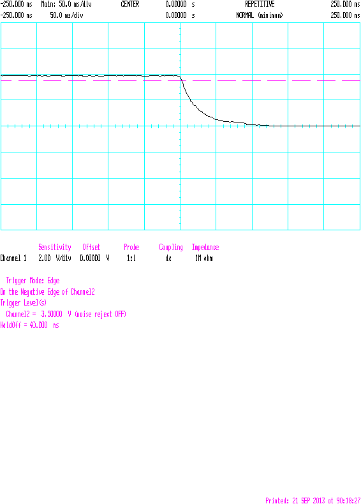The width and height of the screenshot is (361, 504).
Task: Click the "Printed: 21 SEP 2013" timestamp
Action: pos(313,500)
